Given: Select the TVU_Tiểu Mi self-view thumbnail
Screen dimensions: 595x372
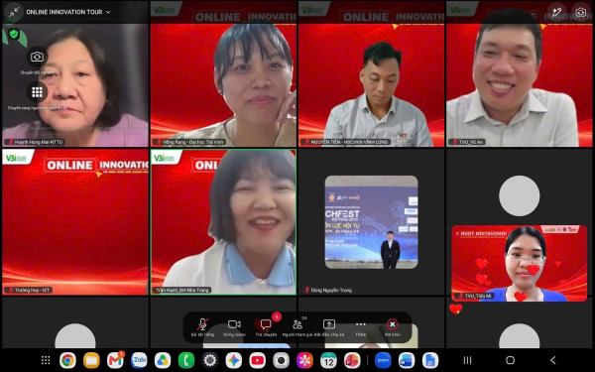Looking at the screenshot, I should (519, 263).
